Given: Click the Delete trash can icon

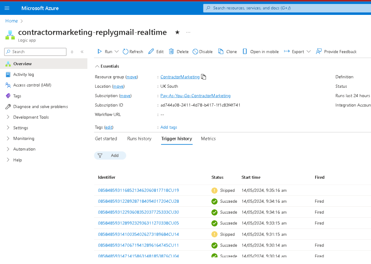Looking at the screenshot, I should (171, 51).
